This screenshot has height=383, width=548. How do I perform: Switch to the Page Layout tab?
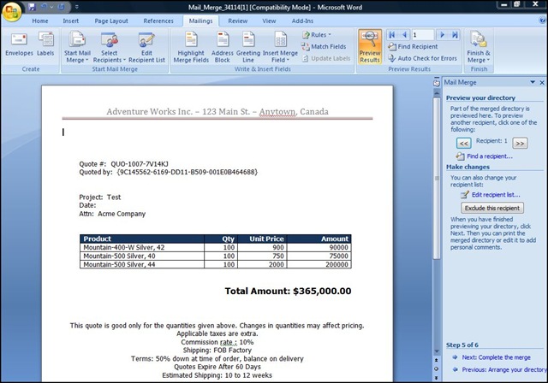[113, 20]
